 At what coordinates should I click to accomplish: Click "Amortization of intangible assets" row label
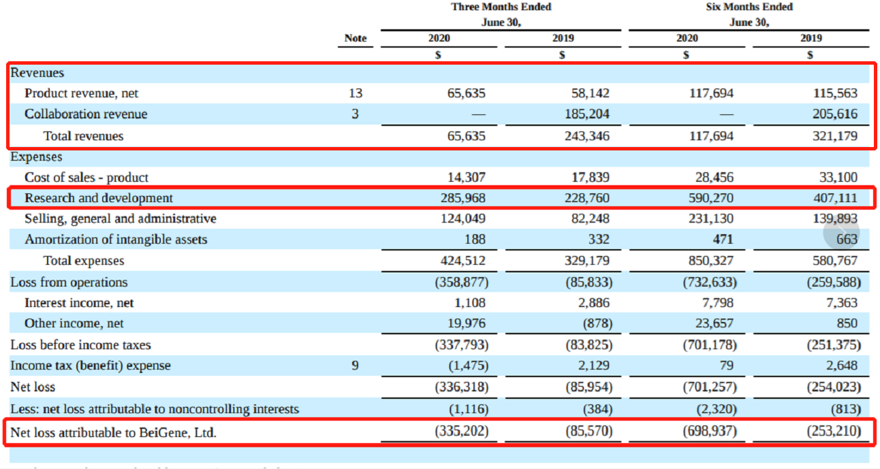coord(116,240)
